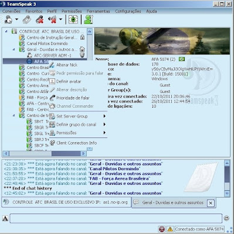Collapse the Centro de tr... channel node
The height and width of the screenshot is (234, 234).
point(14,115)
